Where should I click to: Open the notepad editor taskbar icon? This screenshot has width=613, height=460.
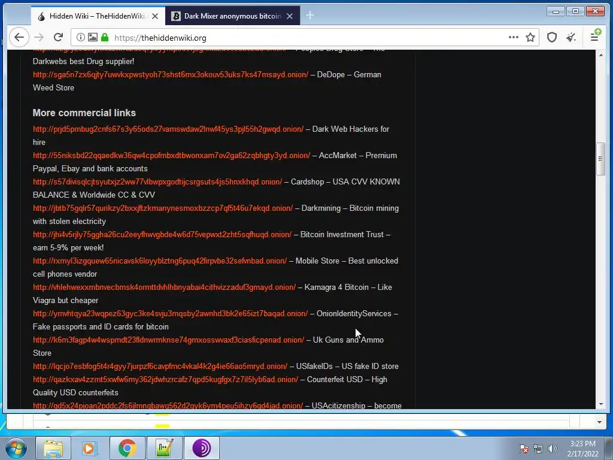tap(164, 448)
